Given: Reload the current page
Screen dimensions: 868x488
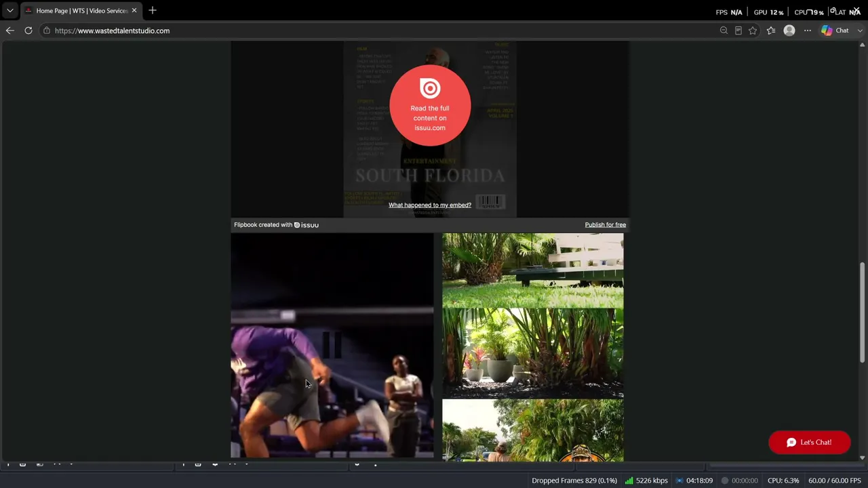Looking at the screenshot, I should 28,30.
